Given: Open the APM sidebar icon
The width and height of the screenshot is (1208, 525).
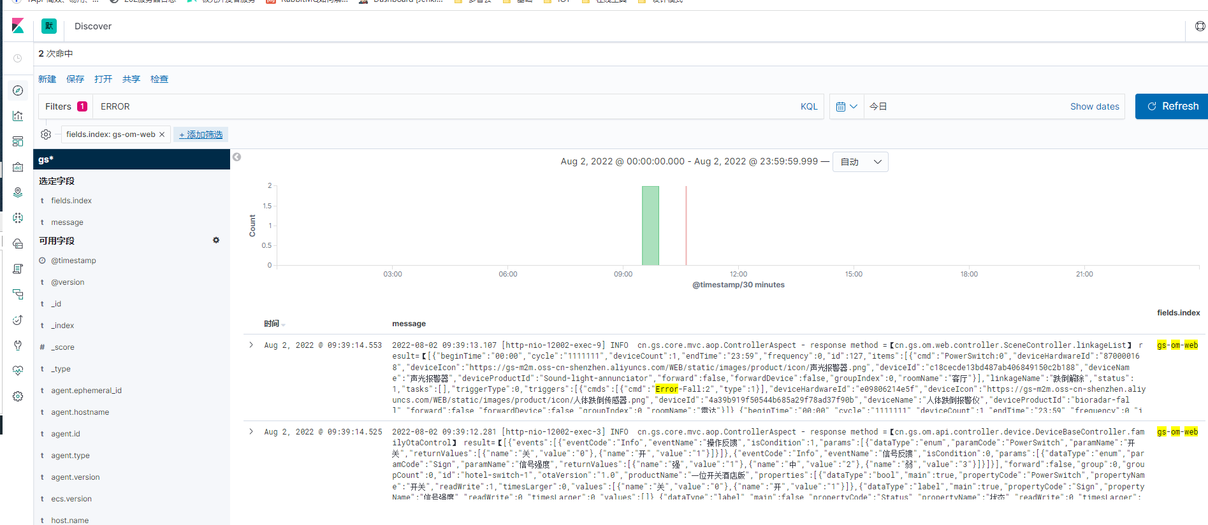Looking at the screenshot, I should point(18,294).
